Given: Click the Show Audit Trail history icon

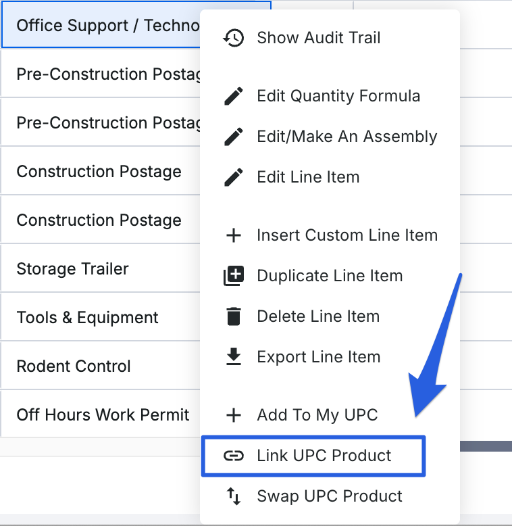Looking at the screenshot, I should coord(233,38).
